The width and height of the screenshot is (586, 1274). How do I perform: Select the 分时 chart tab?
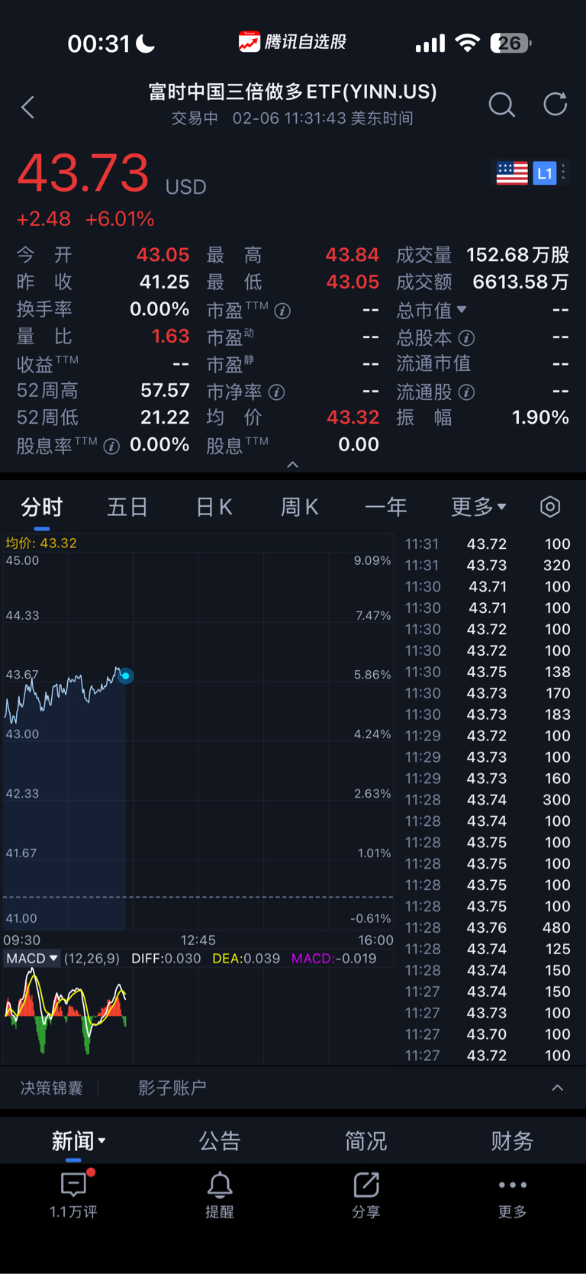tap(42, 507)
